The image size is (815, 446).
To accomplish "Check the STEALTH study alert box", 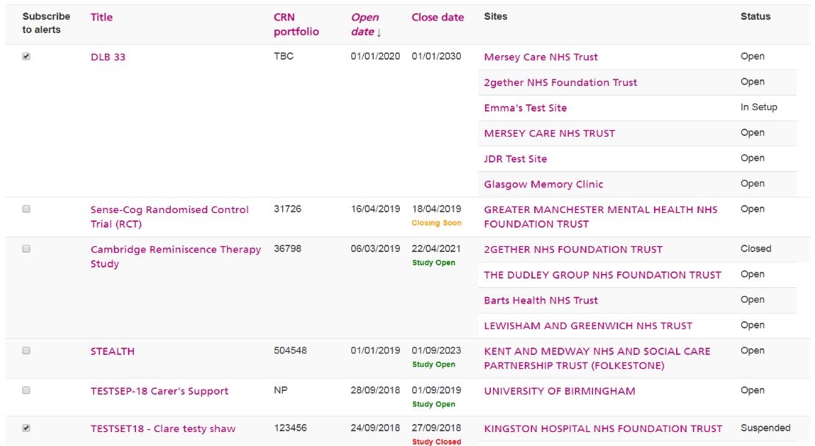I will pos(26,350).
